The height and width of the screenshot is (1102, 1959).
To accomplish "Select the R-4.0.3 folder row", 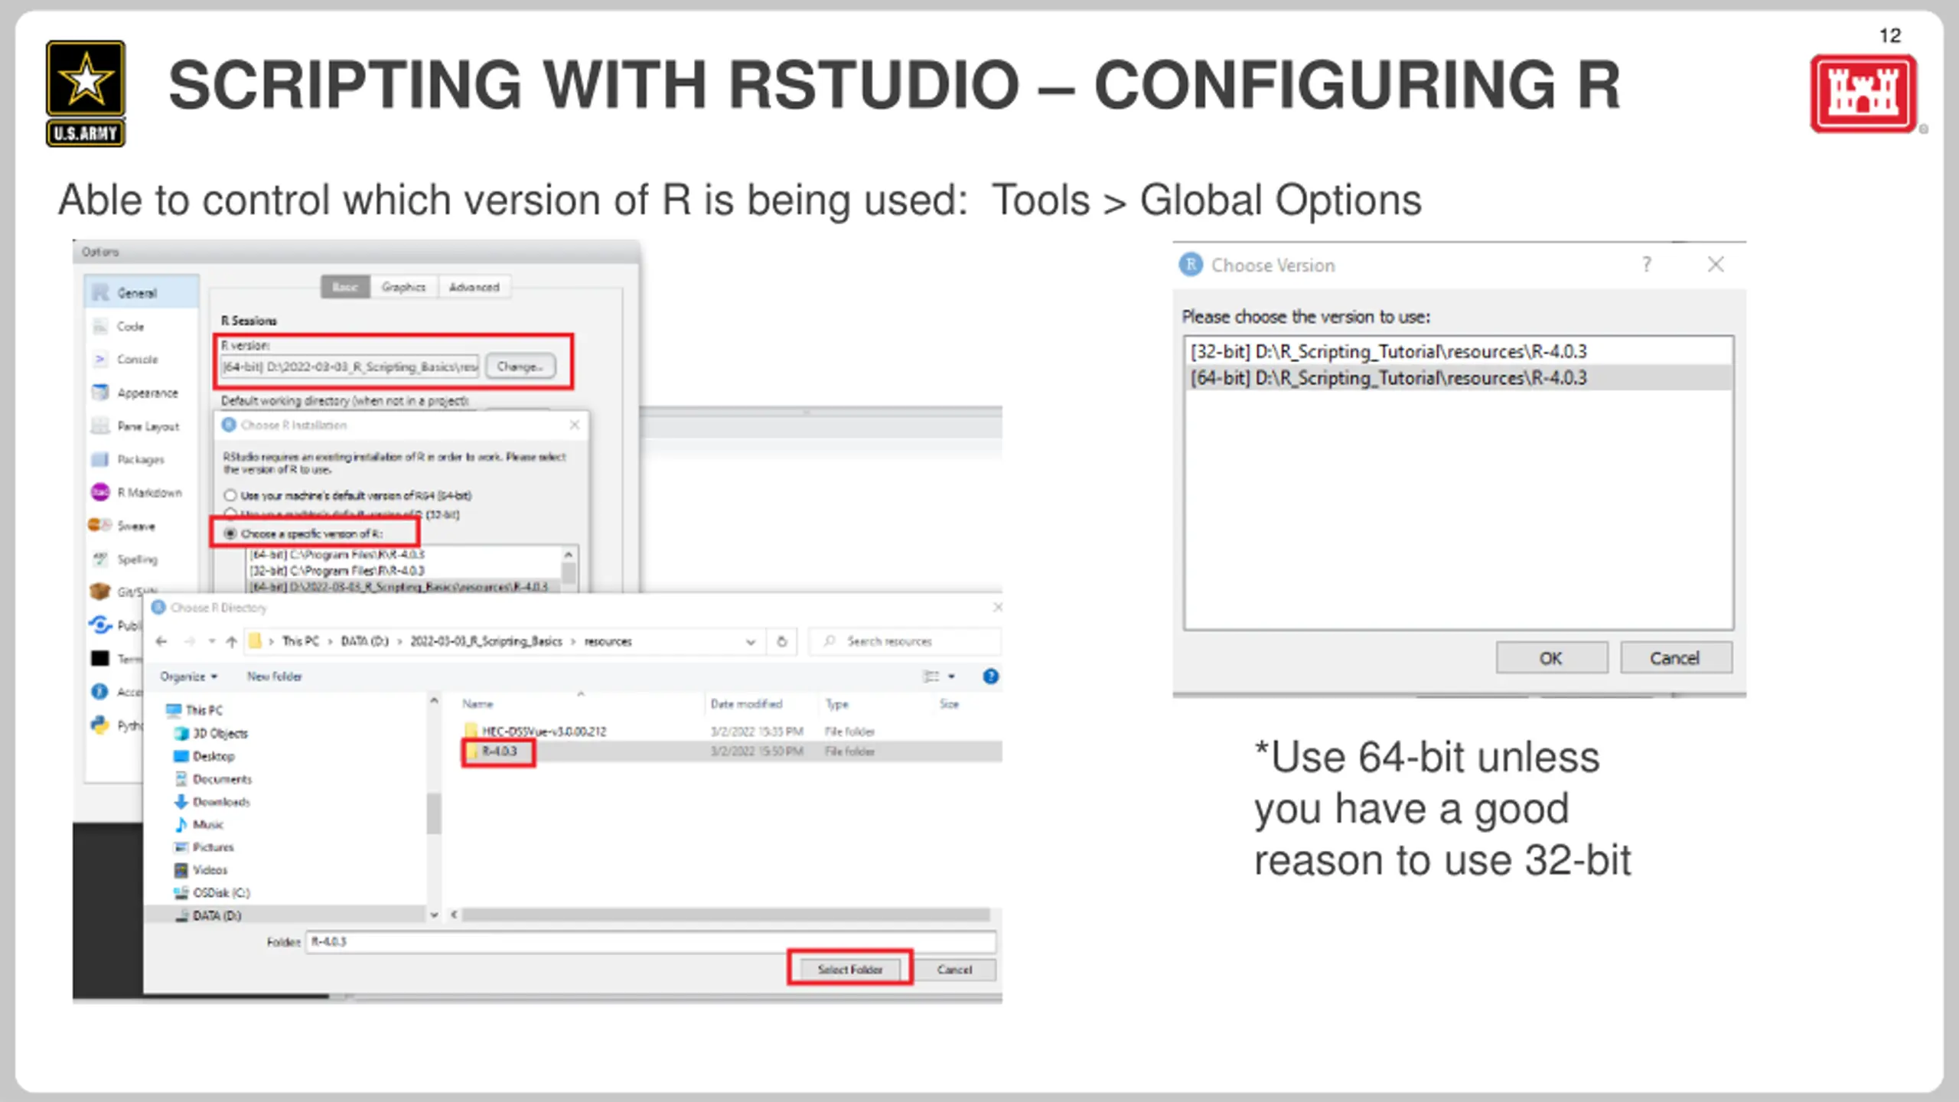I will 731,752.
